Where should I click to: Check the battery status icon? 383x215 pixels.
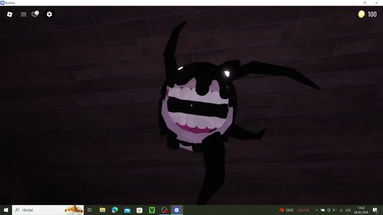point(323,210)
